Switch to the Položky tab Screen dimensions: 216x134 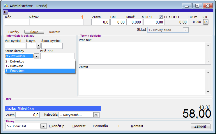pyautogui.click(x=14, y=32)
